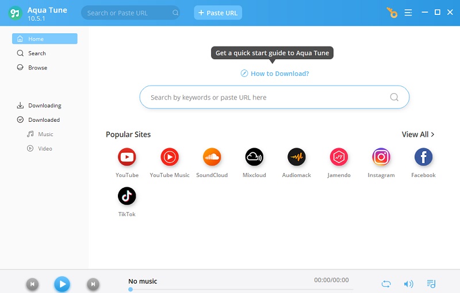Open the Downloaded Music list
Screen dimensions: 460x293
pyautogui.click(x=45, y=134)
